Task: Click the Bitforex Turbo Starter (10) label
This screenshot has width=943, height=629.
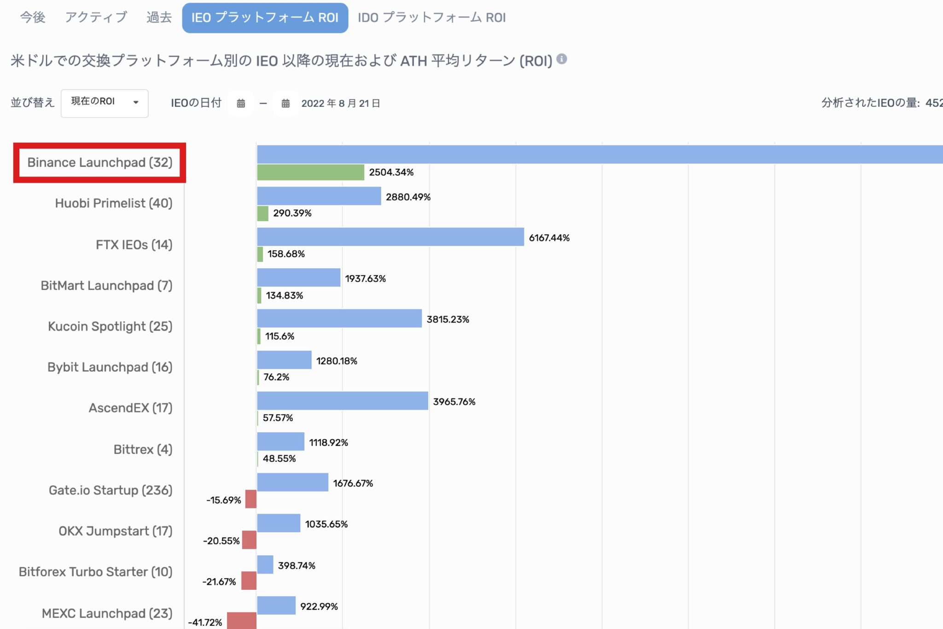Action: 96,572
